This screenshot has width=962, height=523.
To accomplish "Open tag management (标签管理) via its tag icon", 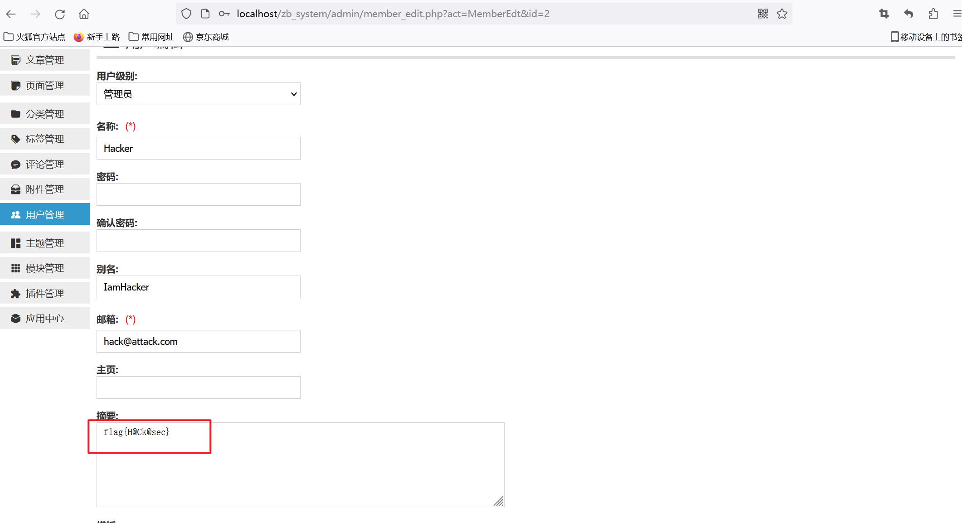I will 15,139.
